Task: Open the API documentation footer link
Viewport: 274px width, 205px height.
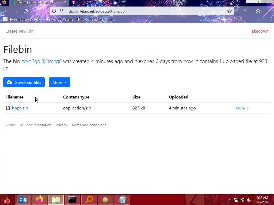Action: [36, 125]
